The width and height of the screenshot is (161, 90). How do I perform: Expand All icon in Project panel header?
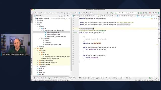[x=62, y=16]
